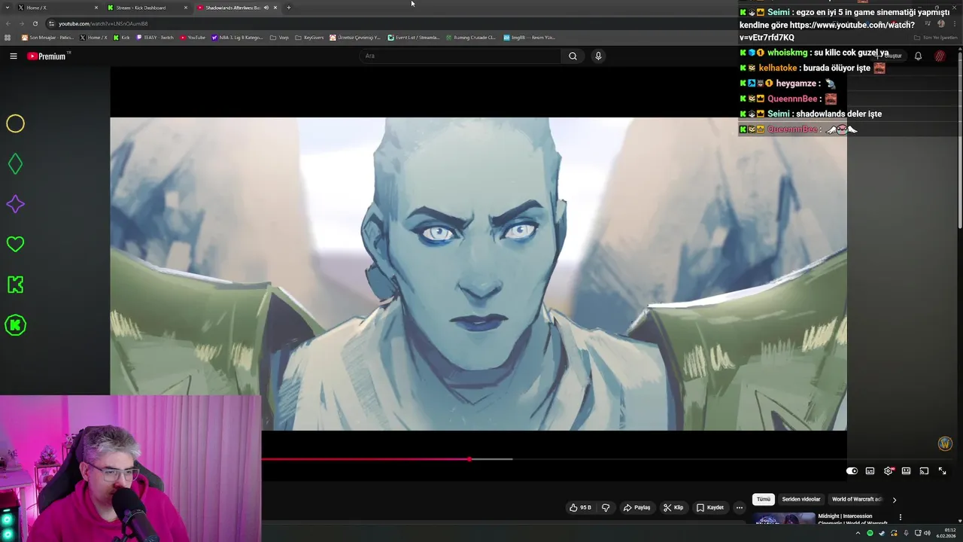Click the green heart overlay icon

15,244
